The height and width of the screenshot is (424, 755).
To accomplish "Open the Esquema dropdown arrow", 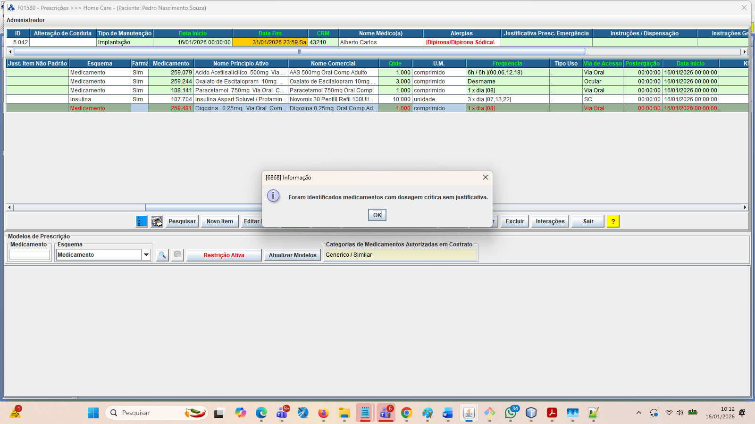I will click(146, 255).
